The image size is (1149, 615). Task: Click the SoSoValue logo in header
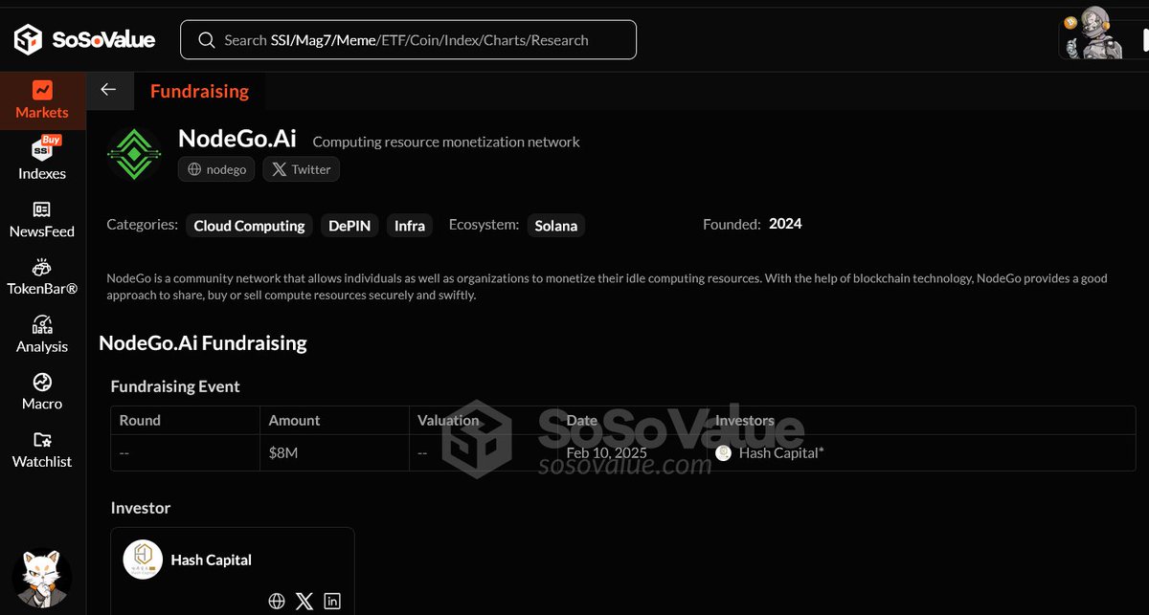pos(84,40)
